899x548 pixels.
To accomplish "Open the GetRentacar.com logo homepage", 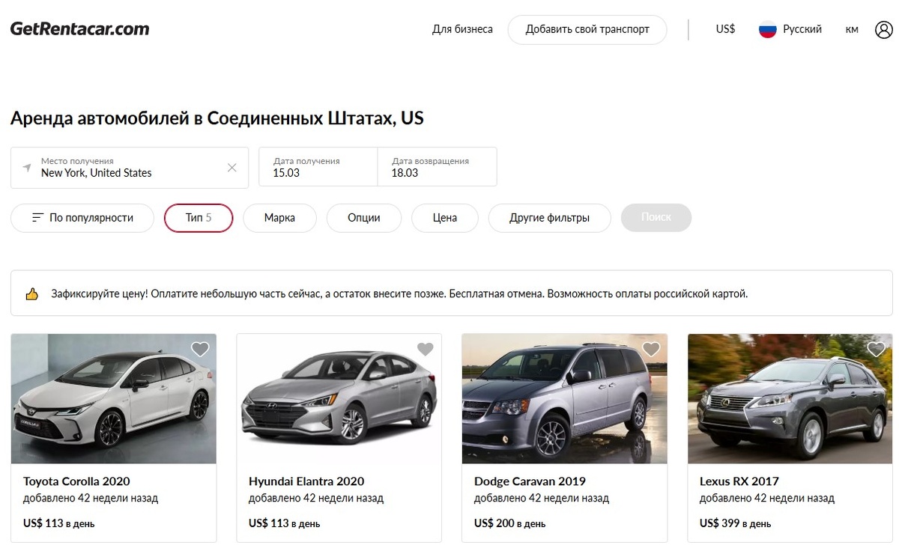I will point(79,29).
